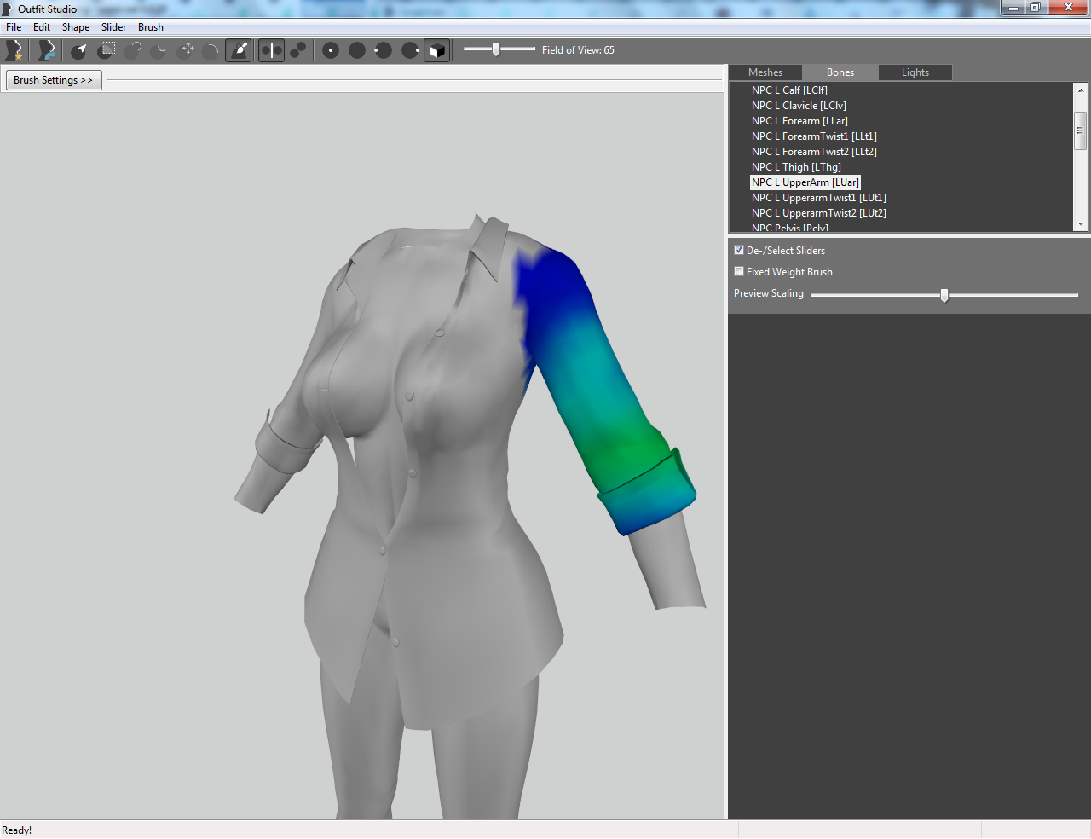1091x839 pixels.
Task: Open the Shape menu
Action: pyautogui.click(x=76, y=27)
